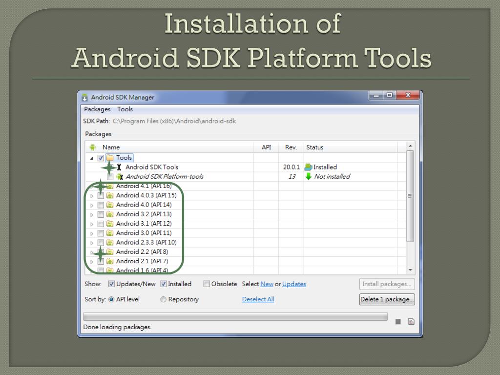Expand the Android 4.0 (API 14) group
The image size is (500, 375).
pos(92,205)
